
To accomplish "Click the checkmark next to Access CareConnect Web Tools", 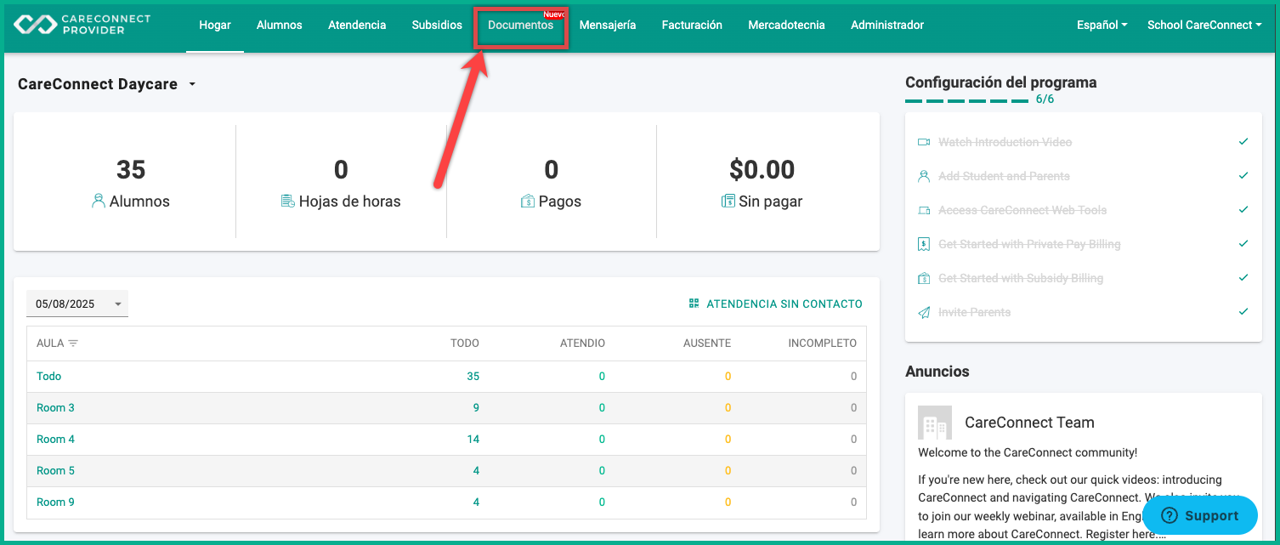I will point(1243,209).
